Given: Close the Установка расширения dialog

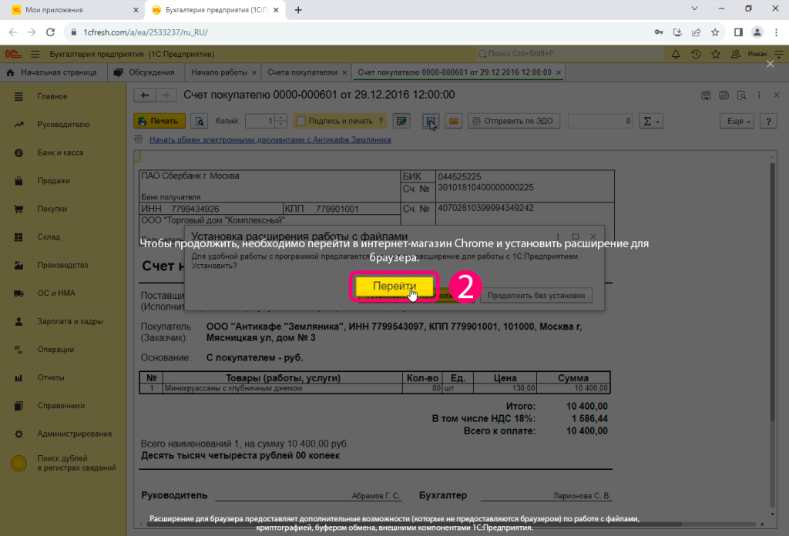Looking at the screenshot, I should [x=593, y=236].
